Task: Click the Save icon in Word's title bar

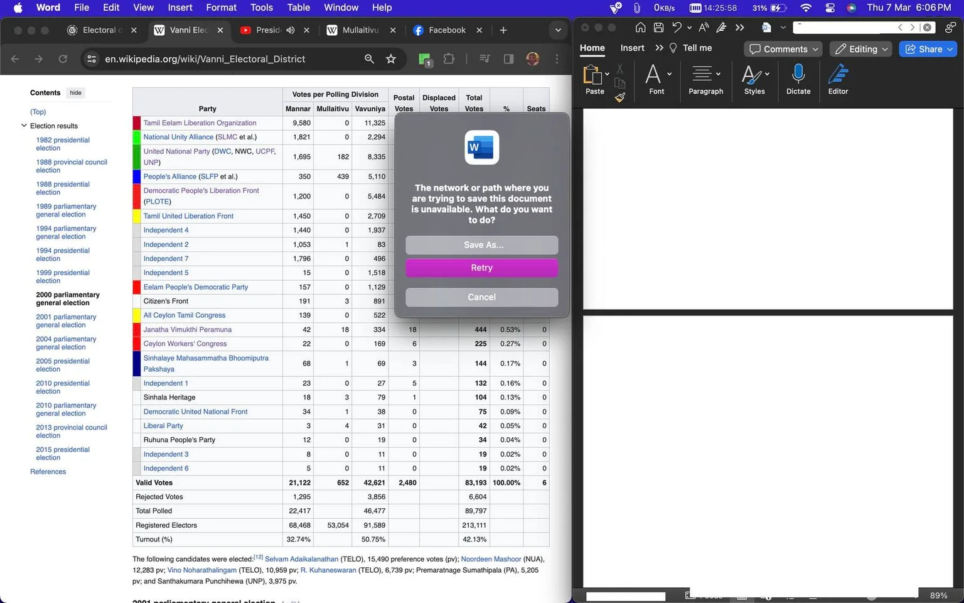Action: pyautogui.click(x=658, y=28)
